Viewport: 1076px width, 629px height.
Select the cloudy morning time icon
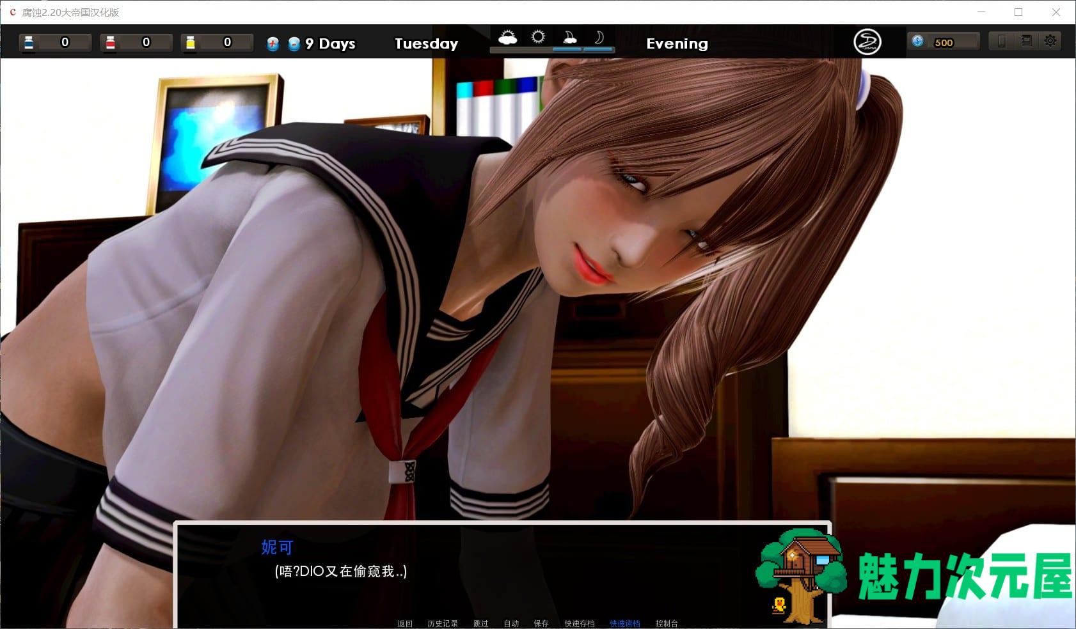tap(507, 37)
